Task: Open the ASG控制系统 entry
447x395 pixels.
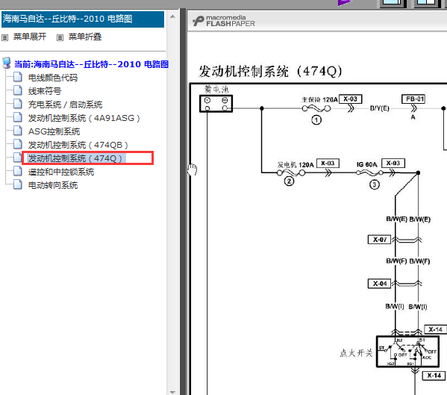Action: (54, 131)
